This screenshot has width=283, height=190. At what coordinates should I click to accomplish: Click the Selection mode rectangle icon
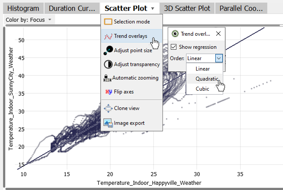(x=108, y=22)
